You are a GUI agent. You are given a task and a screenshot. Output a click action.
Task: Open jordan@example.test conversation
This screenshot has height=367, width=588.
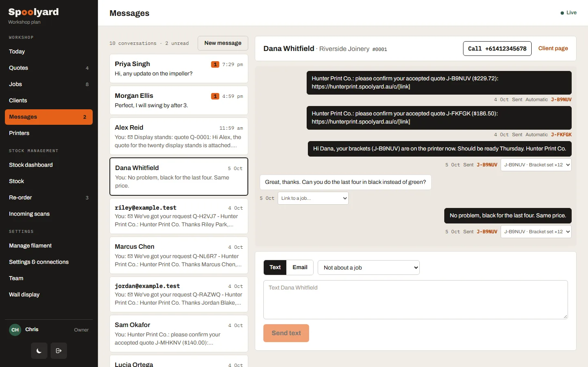coord(179,294)
